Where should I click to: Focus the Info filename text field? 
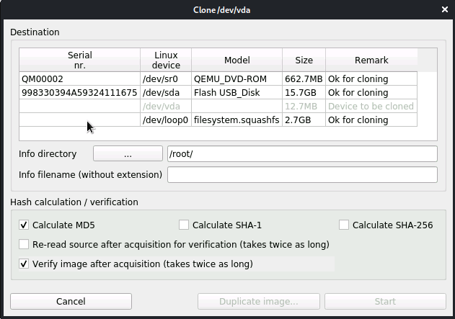point(301,175)
